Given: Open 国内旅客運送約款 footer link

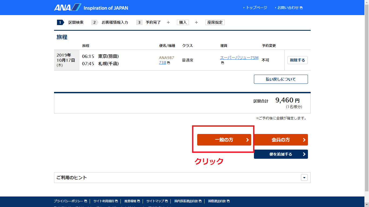Looking at the screenshot, I should [x=186, y=201].
